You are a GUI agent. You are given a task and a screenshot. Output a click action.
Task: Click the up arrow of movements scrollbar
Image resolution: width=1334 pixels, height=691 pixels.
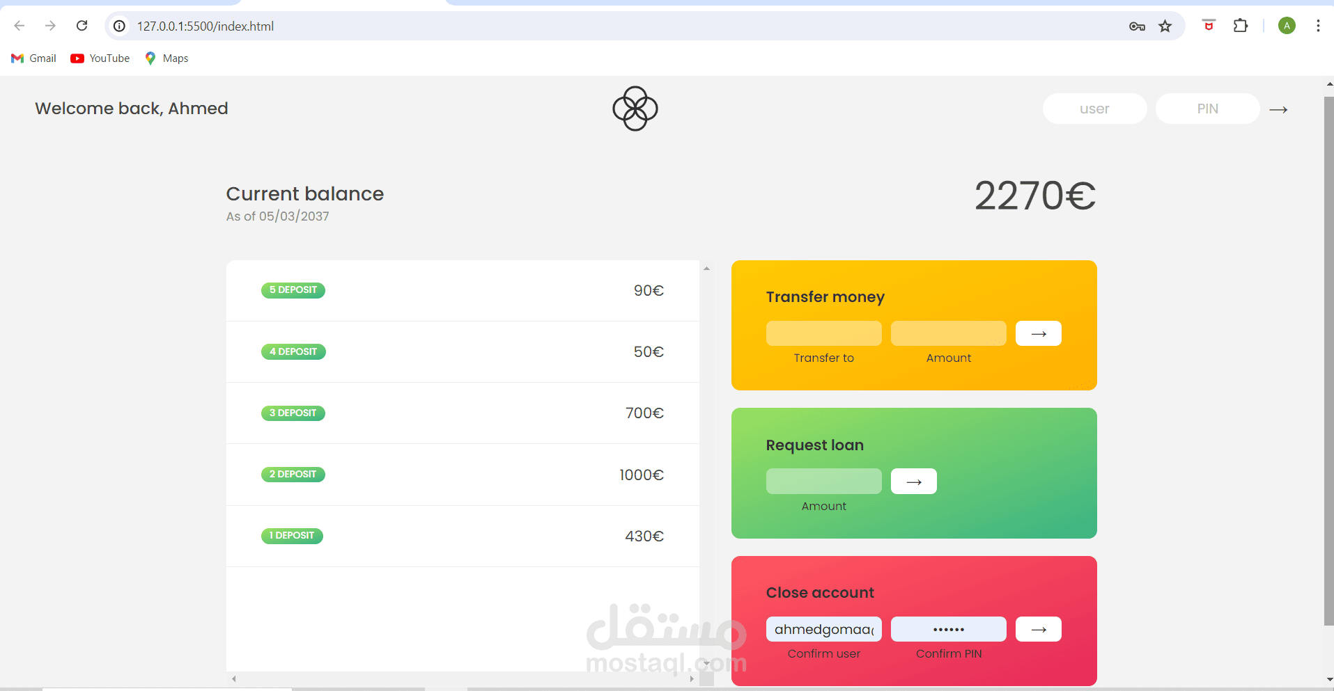click(706, 268)
